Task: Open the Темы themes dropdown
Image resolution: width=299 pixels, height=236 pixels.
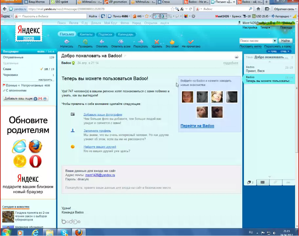Action: [265, 28]
